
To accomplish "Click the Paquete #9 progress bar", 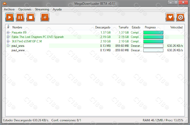I will coord(153,33).
